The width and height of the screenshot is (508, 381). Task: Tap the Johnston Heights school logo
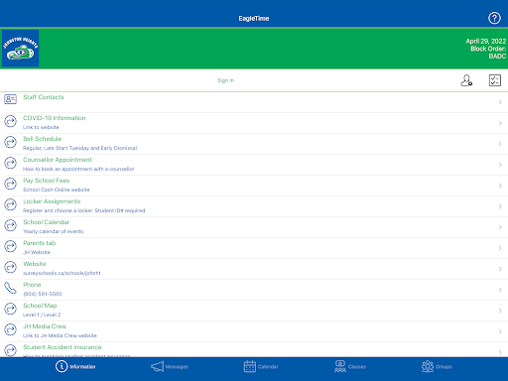21,49
